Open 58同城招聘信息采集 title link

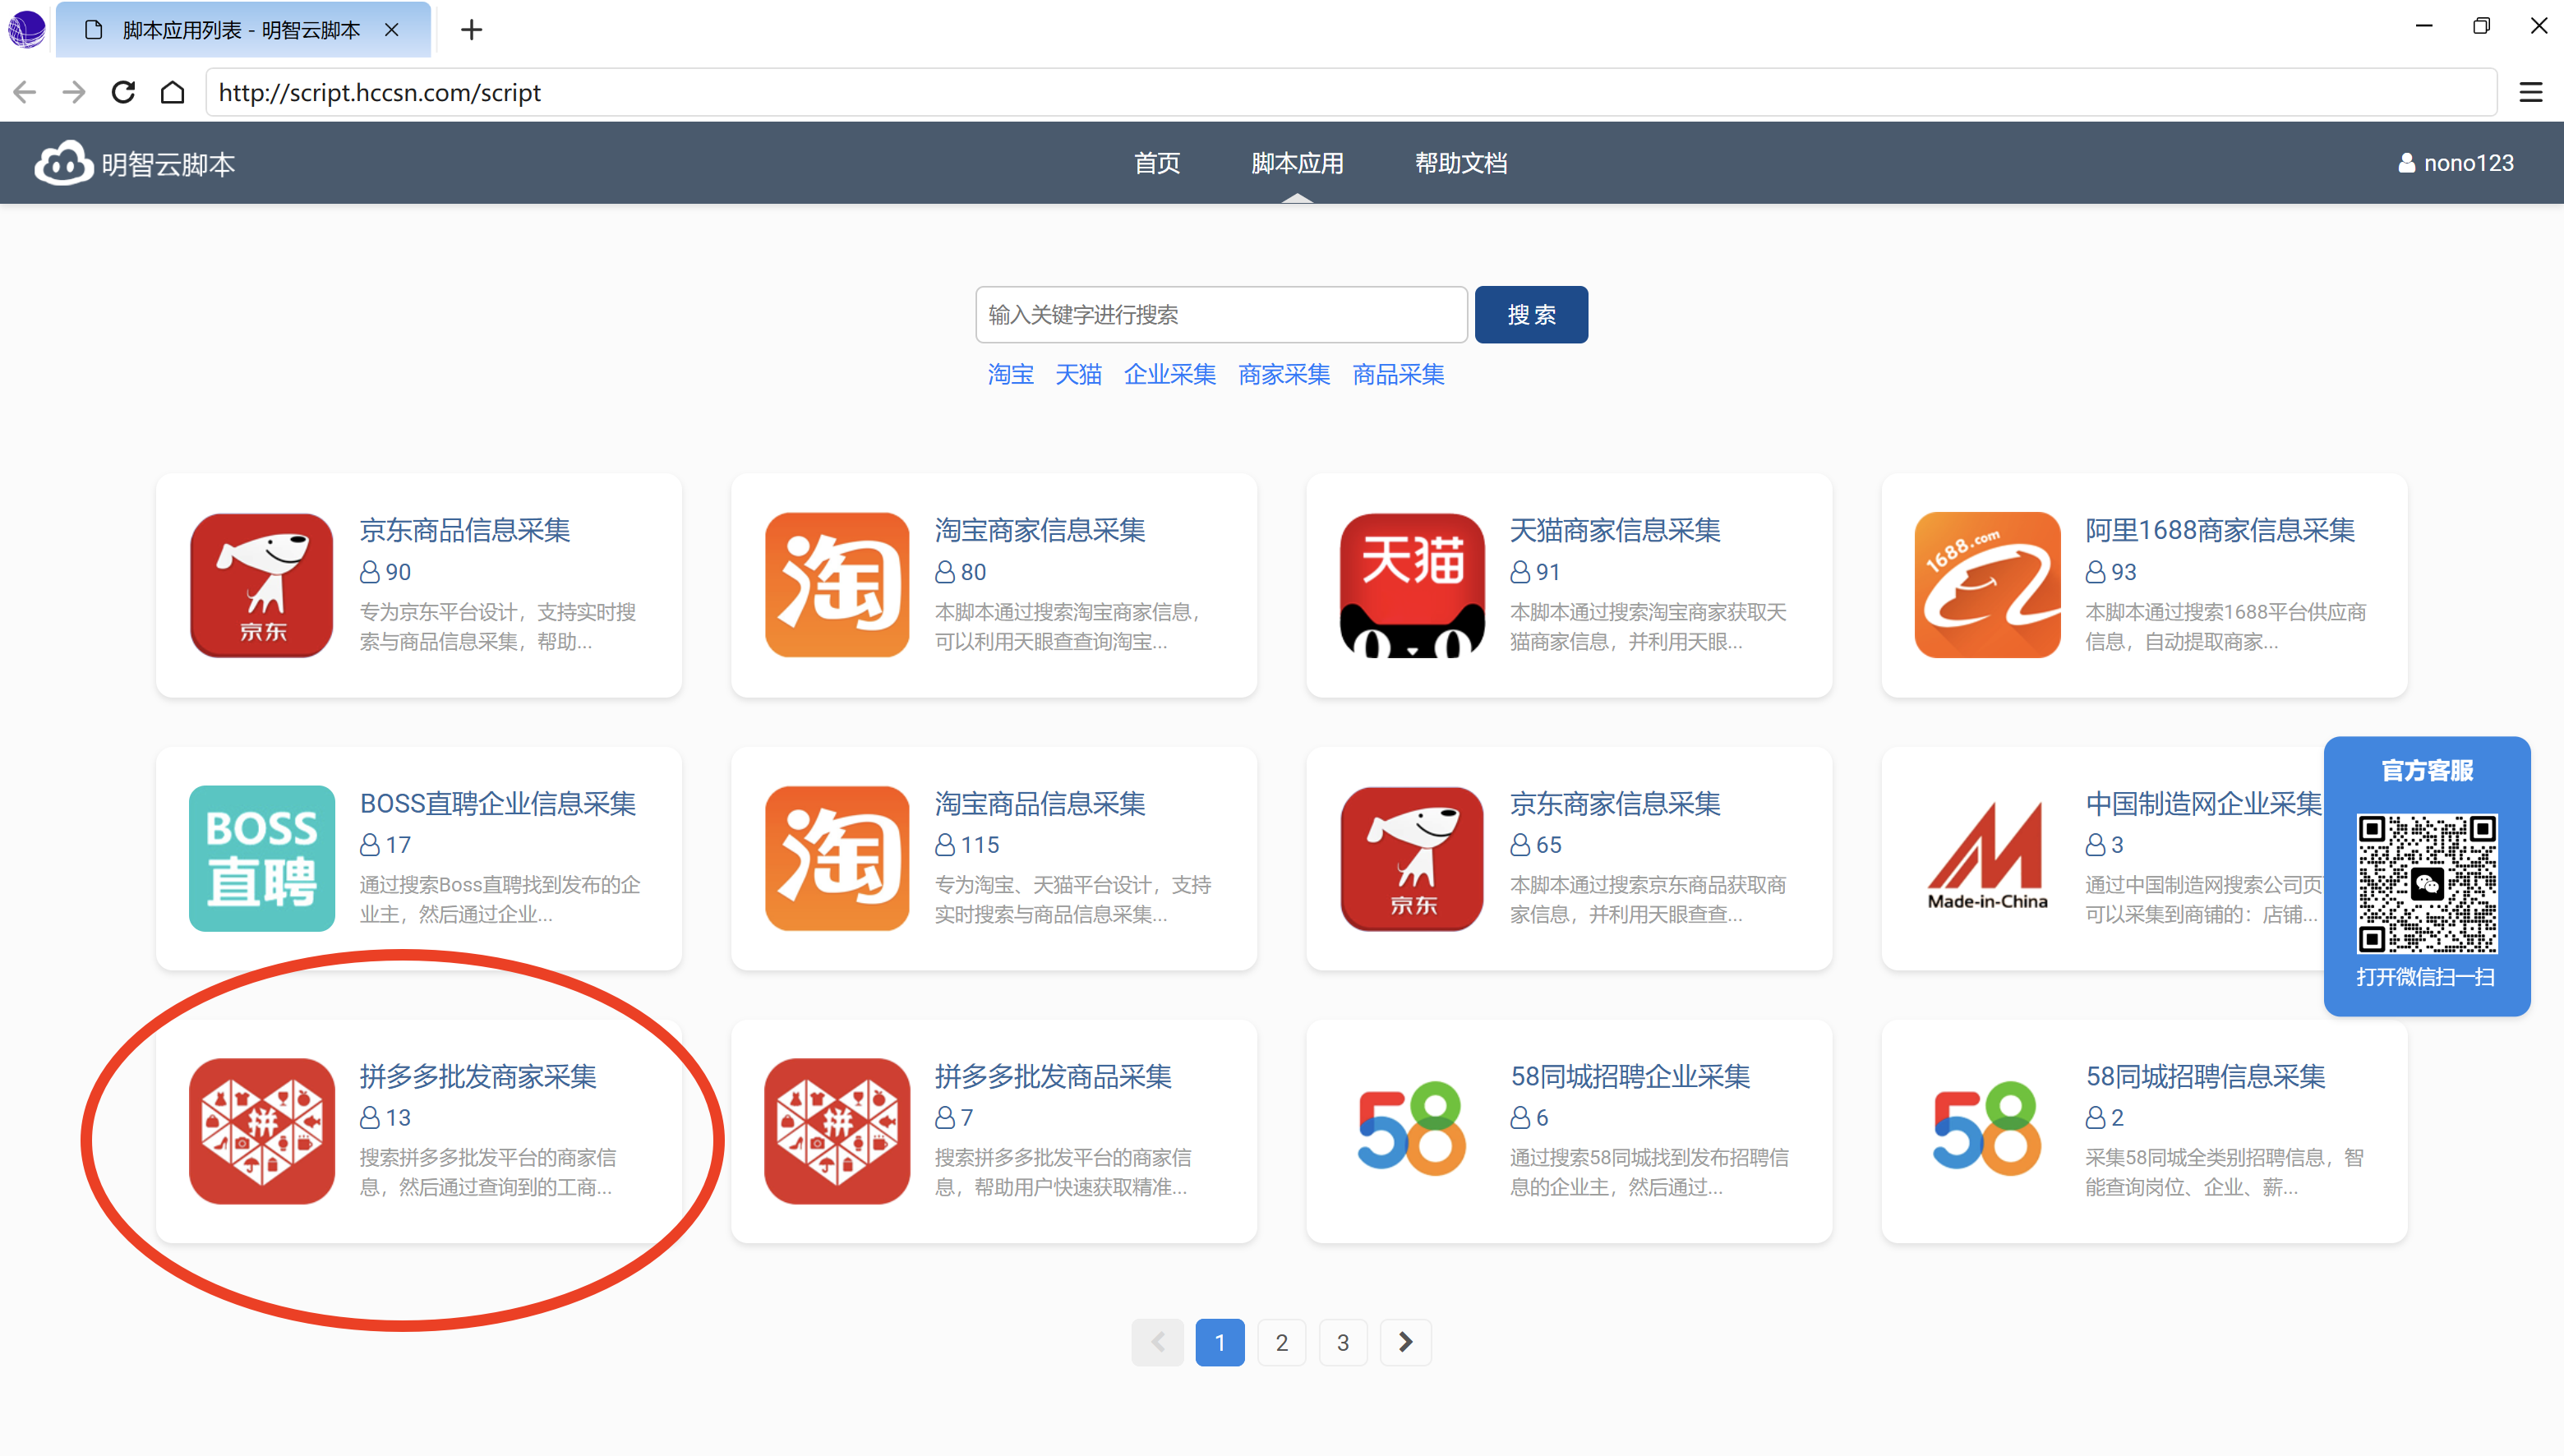[2205, 1076]
